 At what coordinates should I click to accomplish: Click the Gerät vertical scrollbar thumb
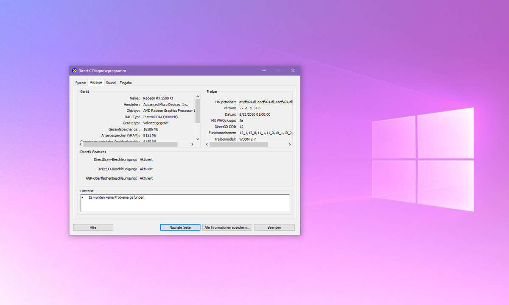198,111
